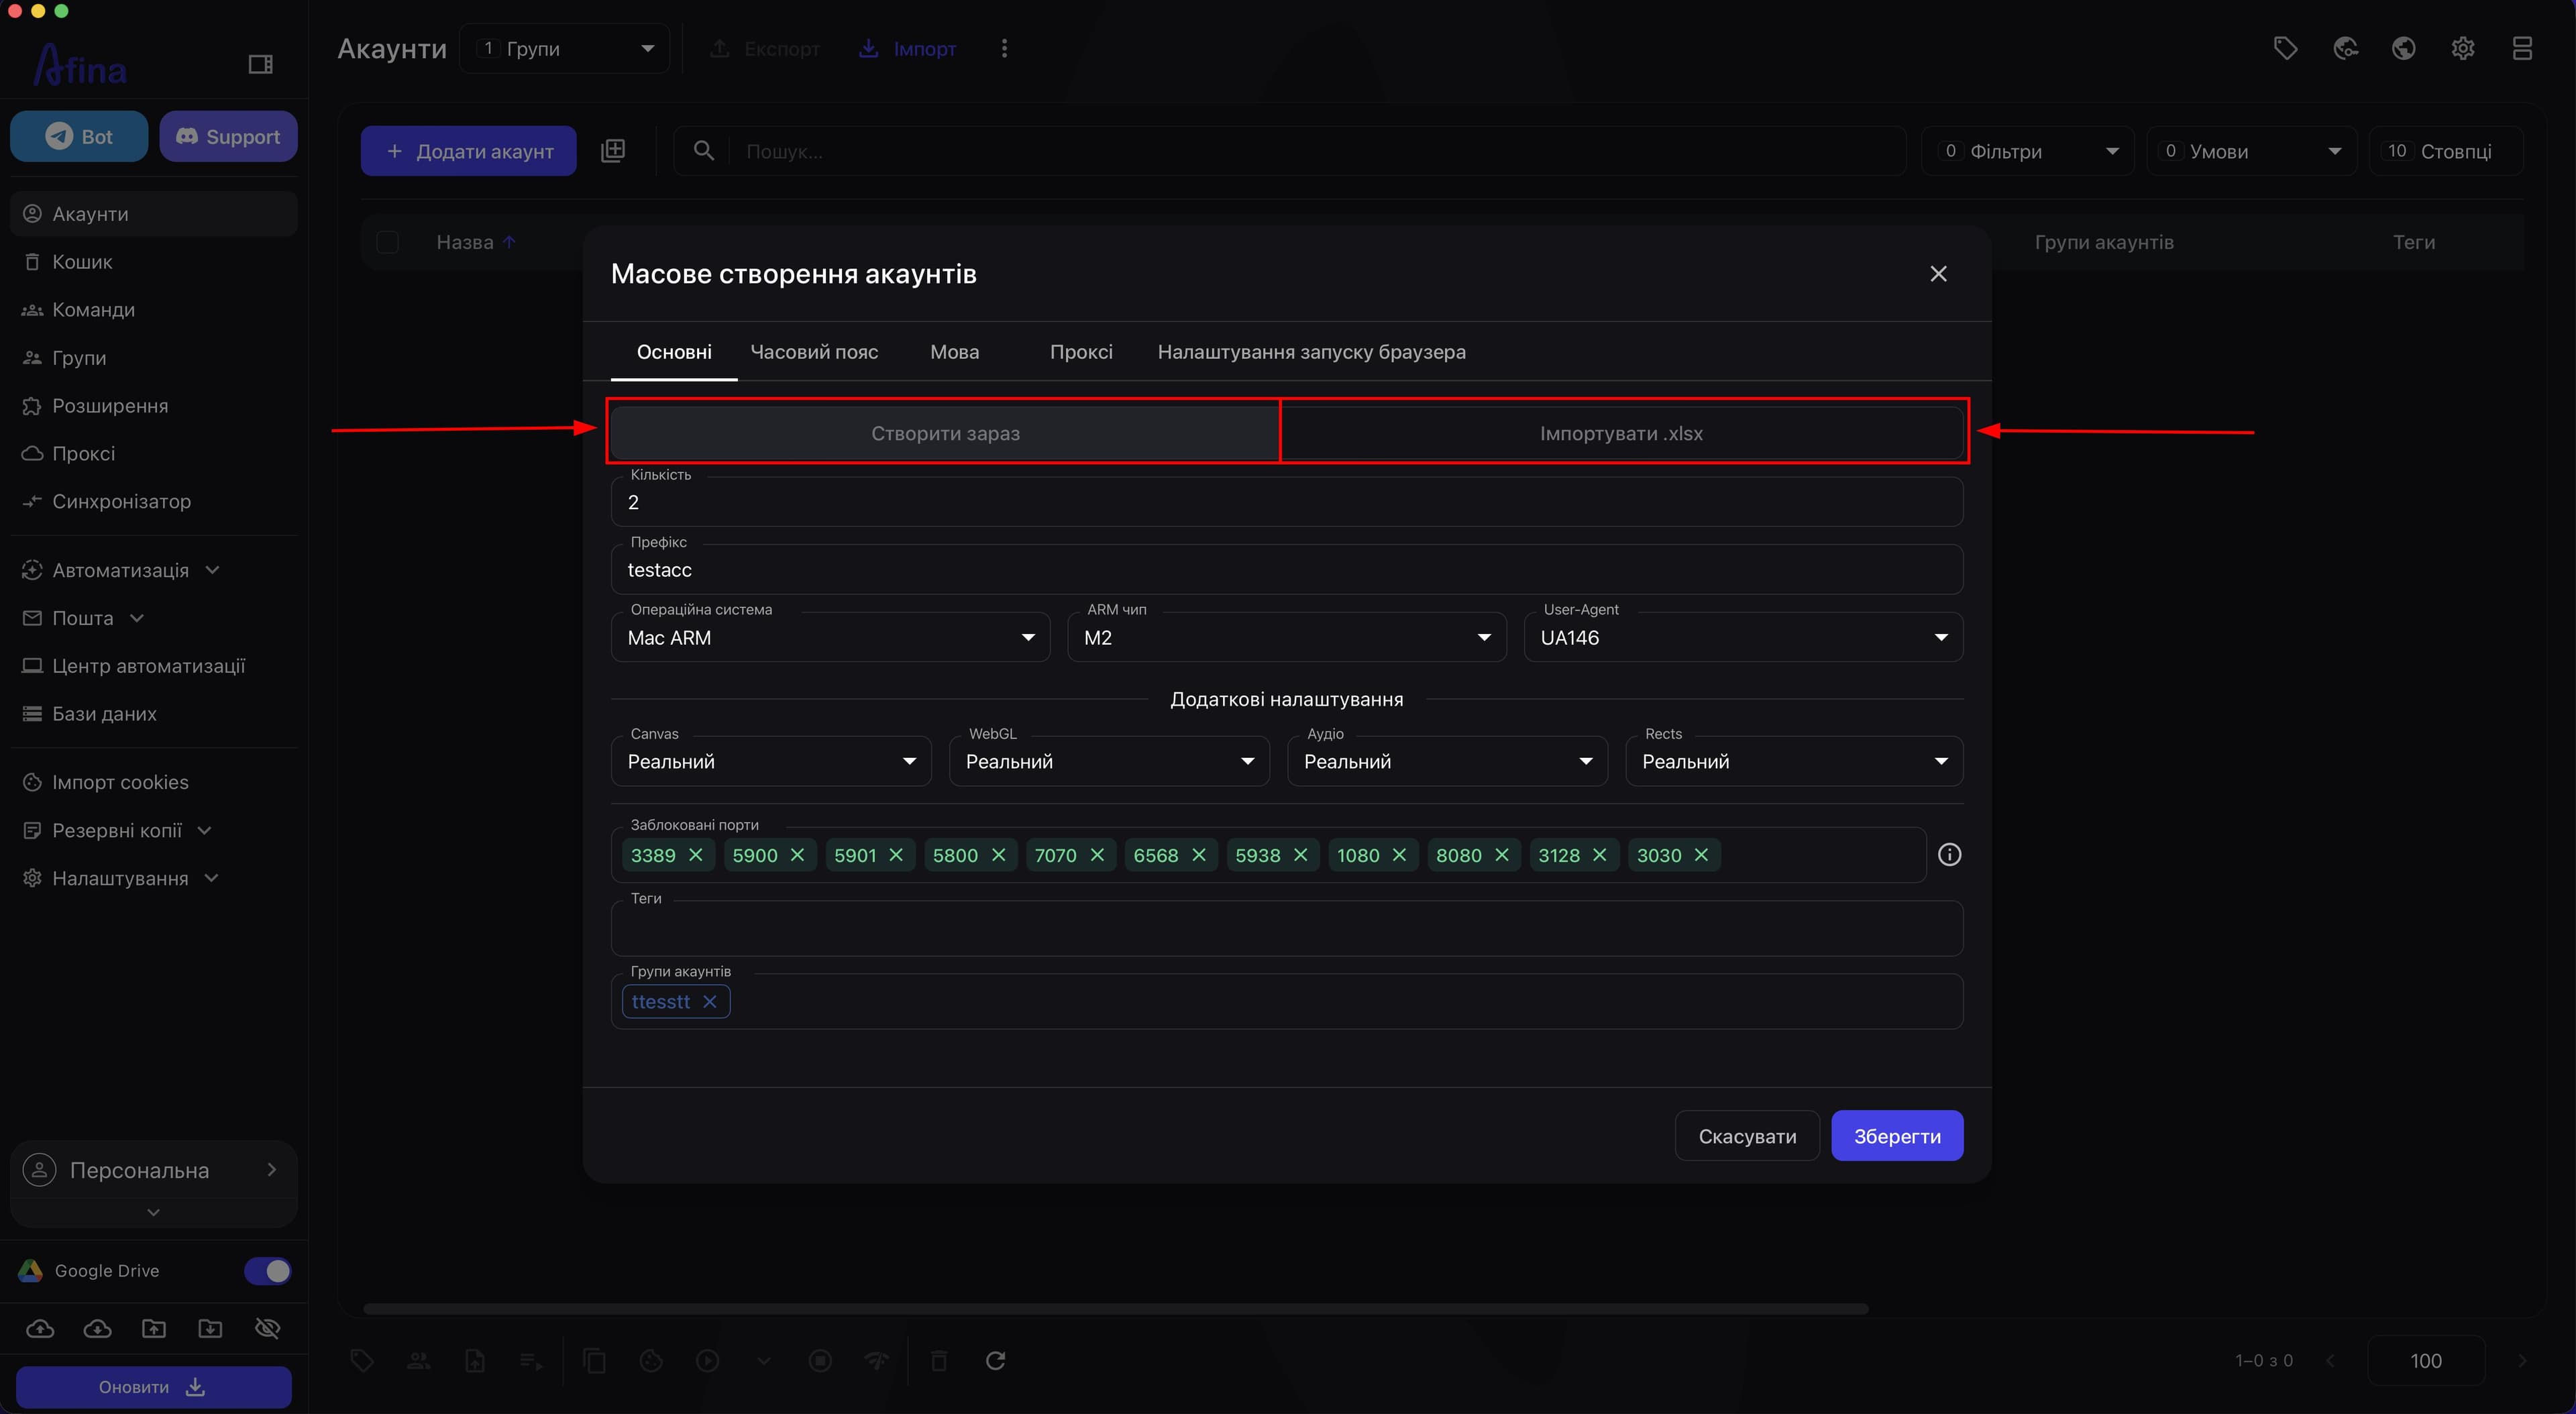2576x1414 pixels.
Task: Remove port 3389 chip
Action: 696,855
